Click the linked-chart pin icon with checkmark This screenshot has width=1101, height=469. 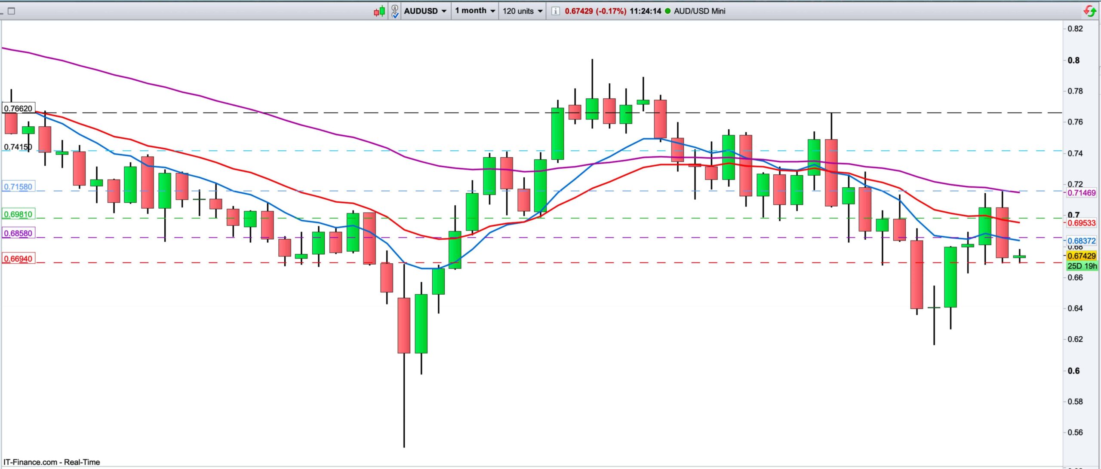pyautogui.click(x=395, y=11)
